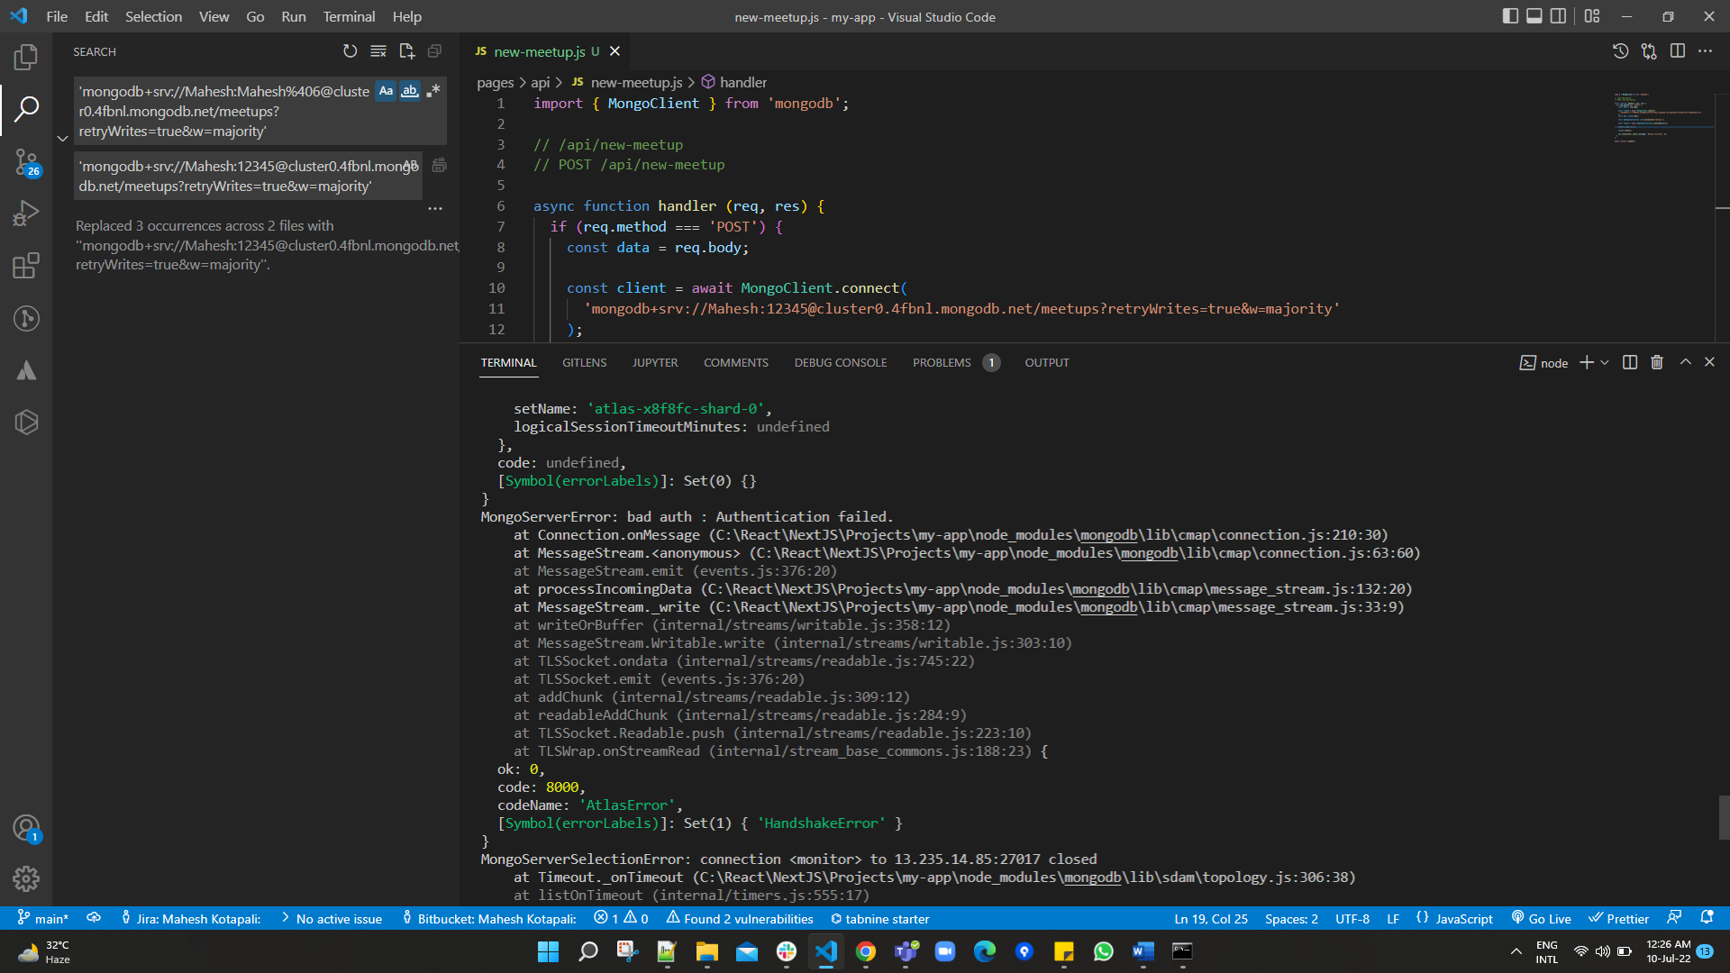Click the terminal vertical scrollbar thumb
Screen dimensions: 1730x973
click(x=1723, y=817)
